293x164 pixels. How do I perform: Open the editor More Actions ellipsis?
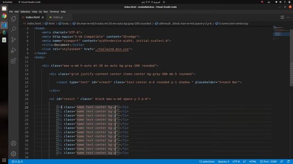click(x=288, y=17)
